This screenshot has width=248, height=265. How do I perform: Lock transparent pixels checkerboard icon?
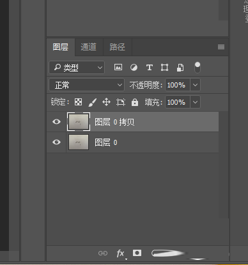click(78, 102)
